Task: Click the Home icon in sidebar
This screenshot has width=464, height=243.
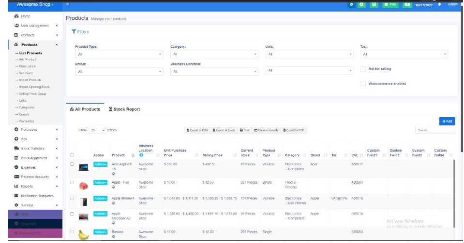Action: pos(16,16)
